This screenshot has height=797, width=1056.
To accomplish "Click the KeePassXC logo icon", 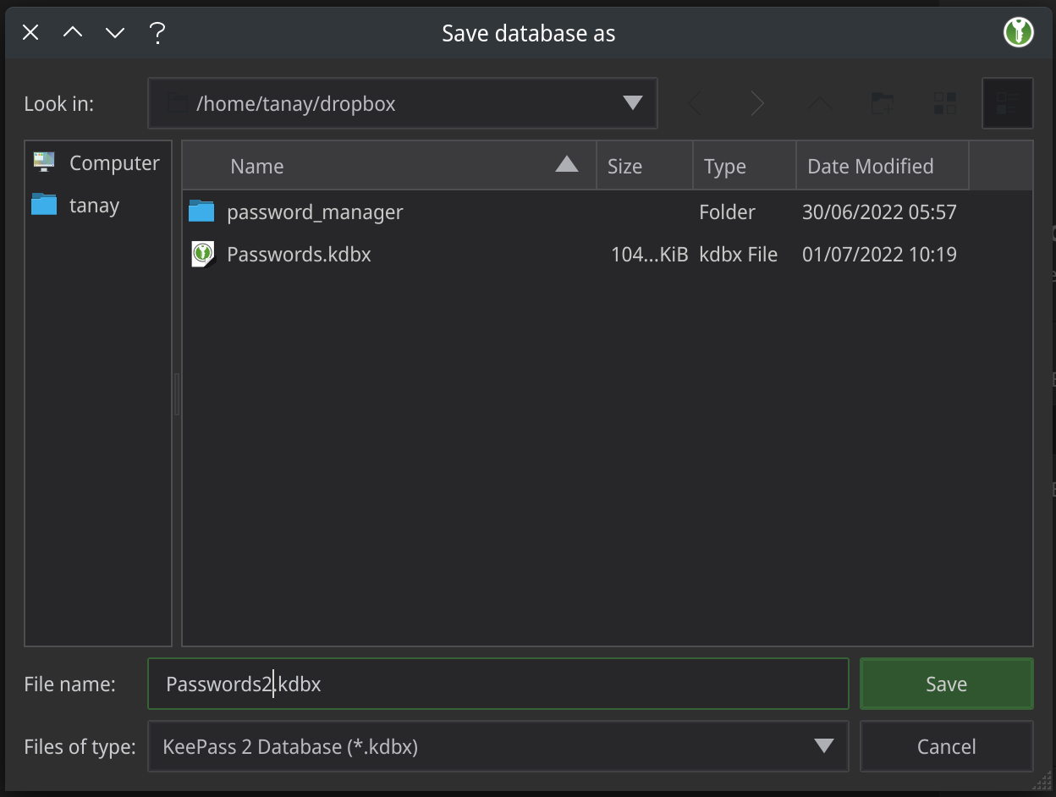I will (1018, 32).
